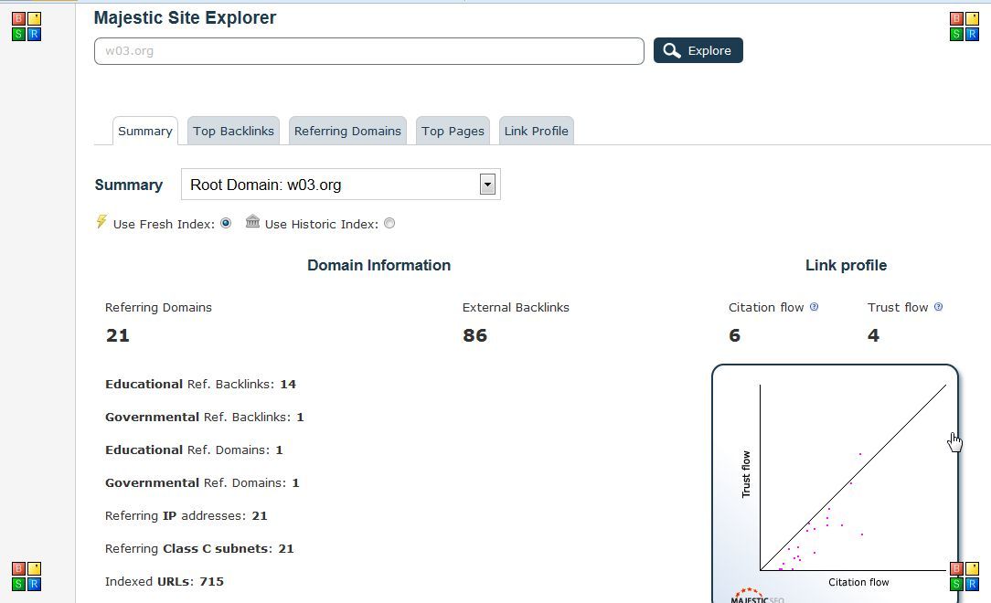Click the Educational Ref. Domains: 1 line
Image resolution: width=991 pixels, height=603 pixels.
[x=194, y=450]
